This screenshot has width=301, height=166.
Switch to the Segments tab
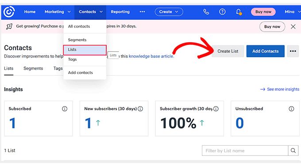click(x=33, y=69)
